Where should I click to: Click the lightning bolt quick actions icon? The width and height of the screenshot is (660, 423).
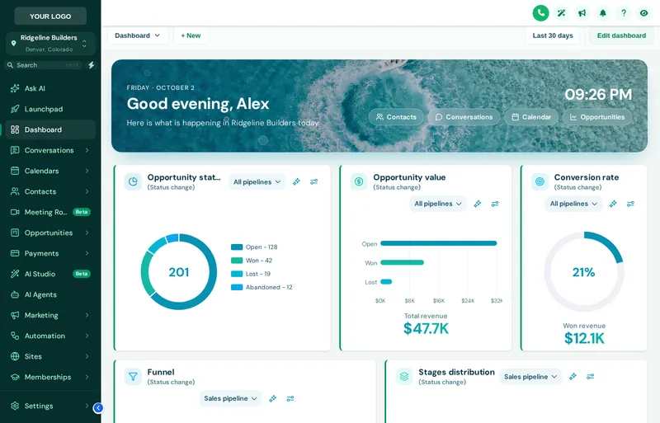91,65
